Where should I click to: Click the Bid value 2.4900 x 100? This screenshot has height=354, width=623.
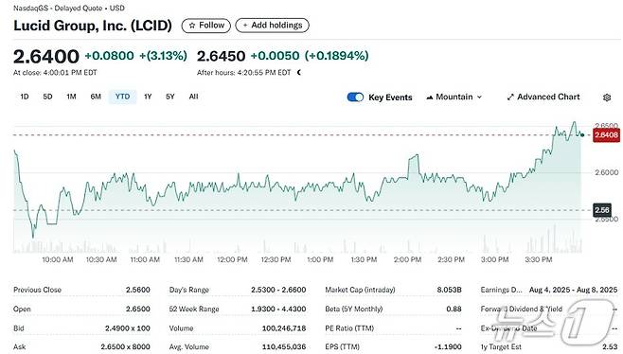128,328
